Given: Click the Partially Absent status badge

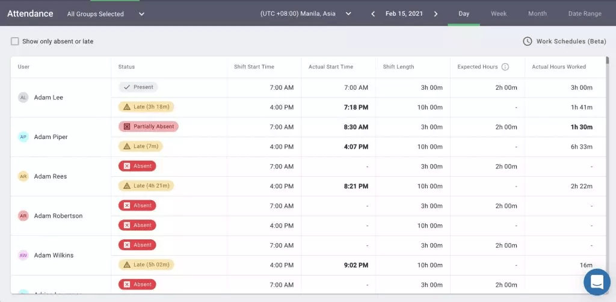Looking at the screenshot, I should [149, 127].
